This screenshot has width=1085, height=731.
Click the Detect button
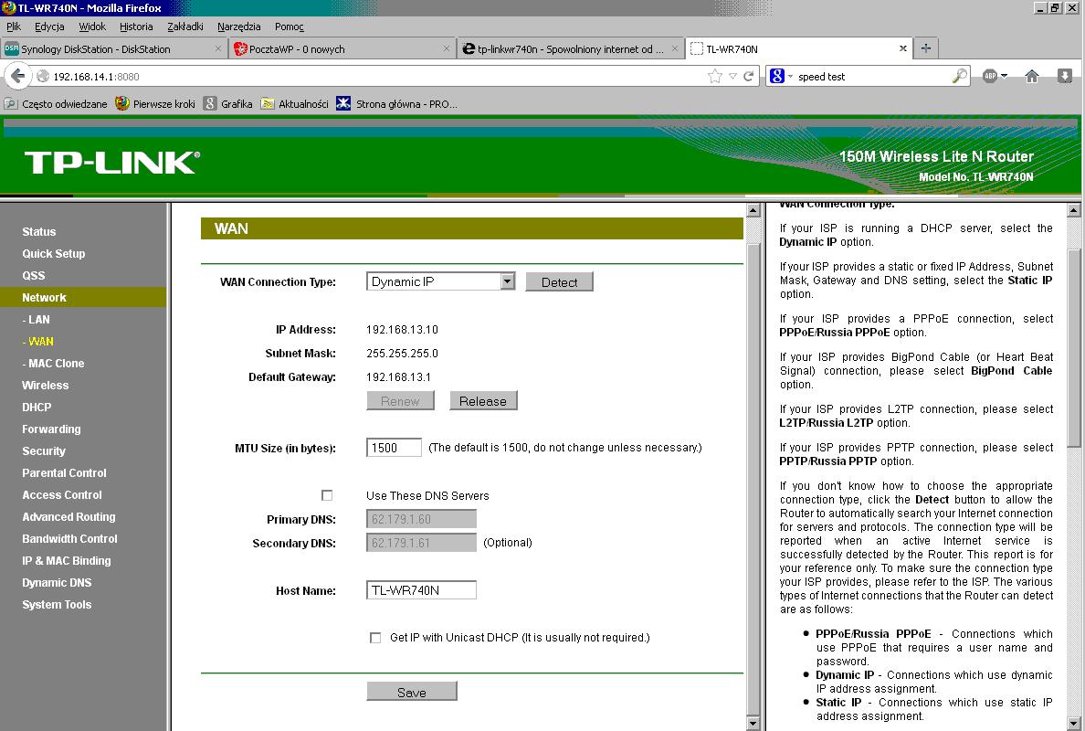click(x=559, y=281)
